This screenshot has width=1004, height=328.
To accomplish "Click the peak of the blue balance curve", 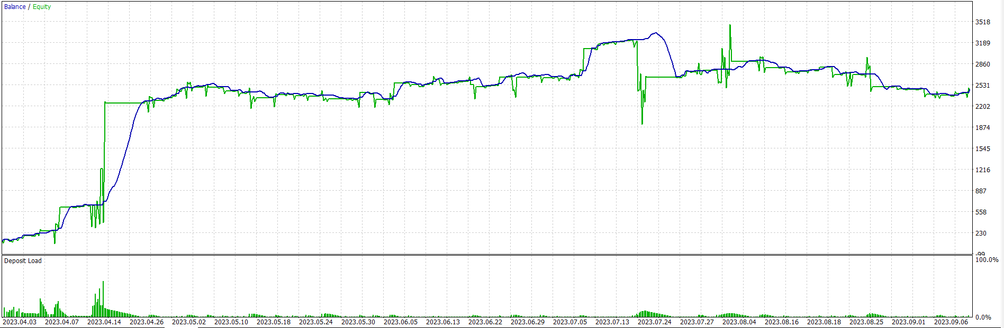I will 656,33.
